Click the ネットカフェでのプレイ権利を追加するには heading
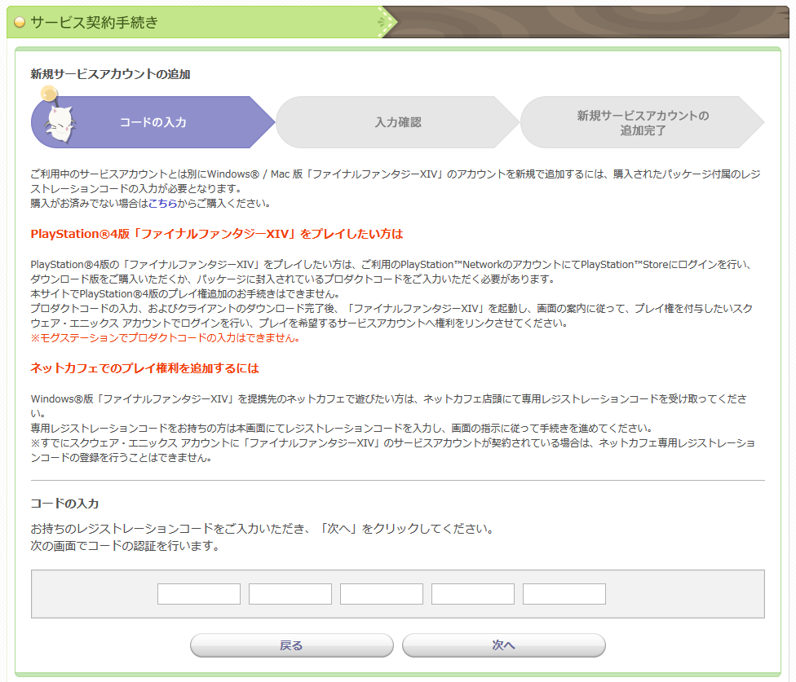Viewport: 796px width, 682px height. point(144,368)
